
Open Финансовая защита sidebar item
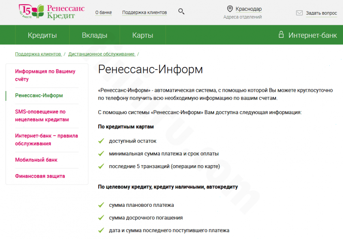pos(40,176)
